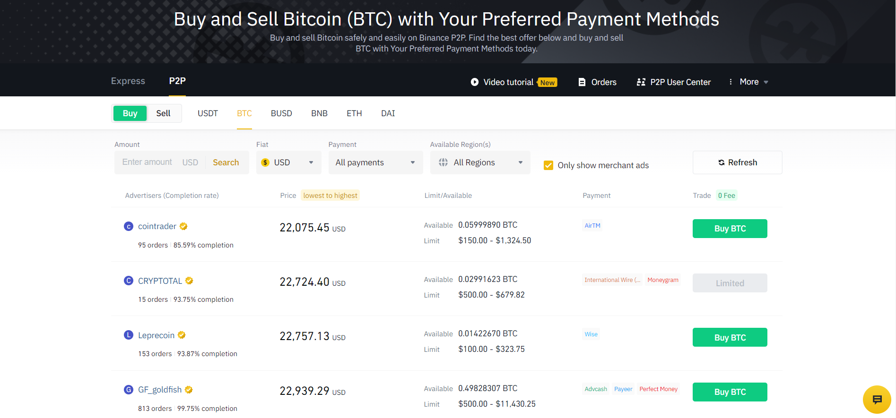This screenshot has height=418, width=896.
Task: Open P2P User Center
Action: click(680, 82)
